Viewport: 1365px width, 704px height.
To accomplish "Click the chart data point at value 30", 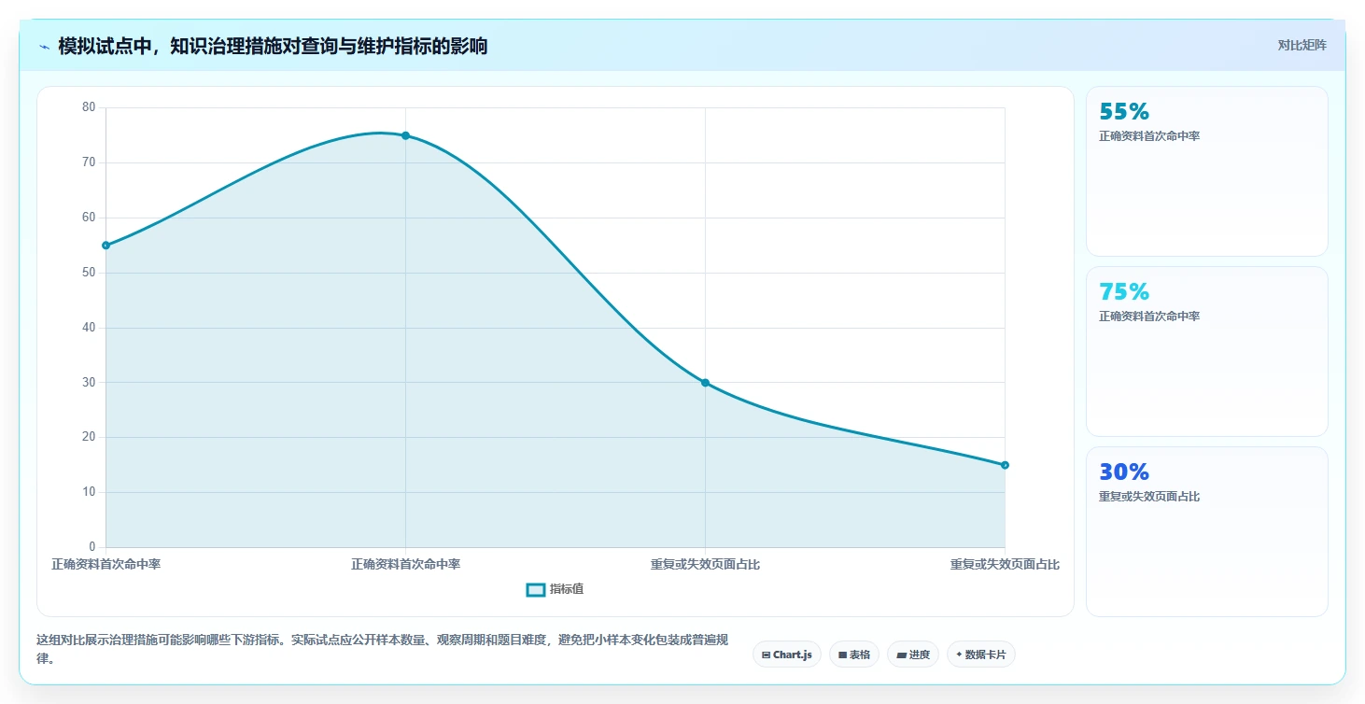I will pos(705,383).
